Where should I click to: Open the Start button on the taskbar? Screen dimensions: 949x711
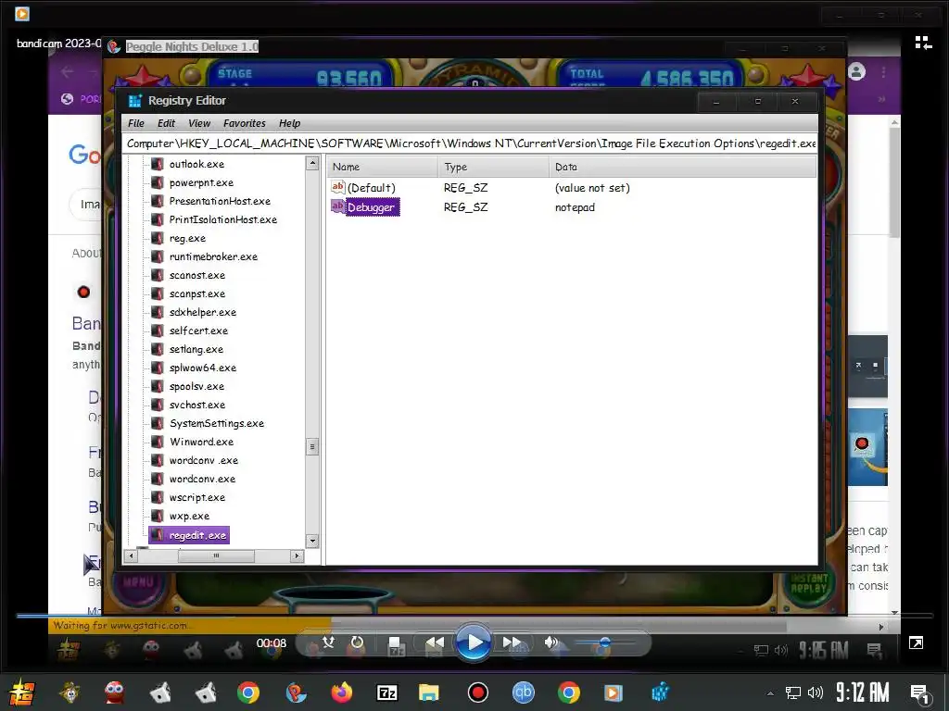pyautogui.click(x=21, y=692)
